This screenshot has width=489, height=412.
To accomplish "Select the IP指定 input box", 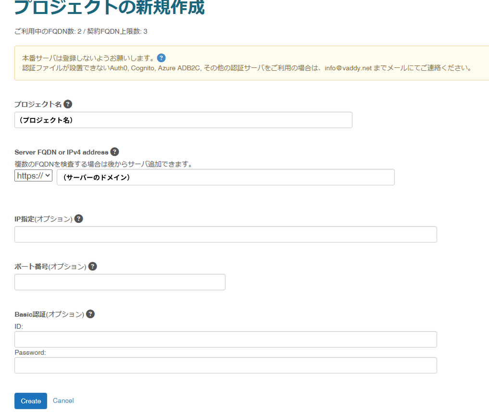I will [226, 234].
